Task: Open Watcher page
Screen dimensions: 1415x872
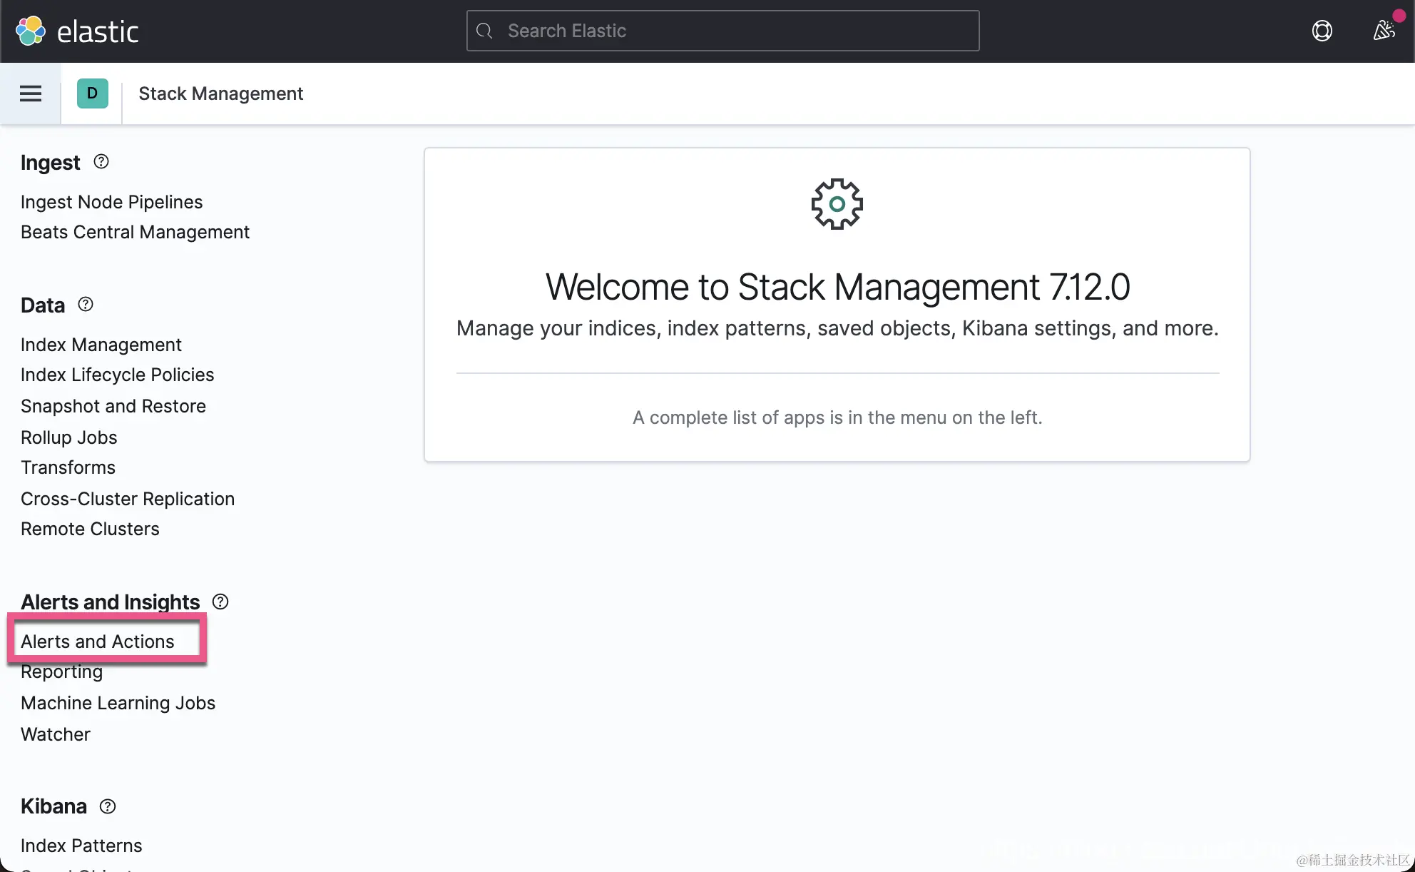Action: coord(56,734)
